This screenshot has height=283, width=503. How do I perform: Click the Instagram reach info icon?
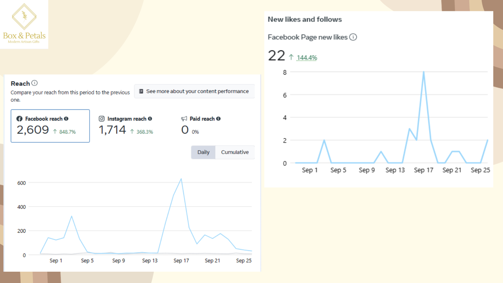tap(150, 119)
